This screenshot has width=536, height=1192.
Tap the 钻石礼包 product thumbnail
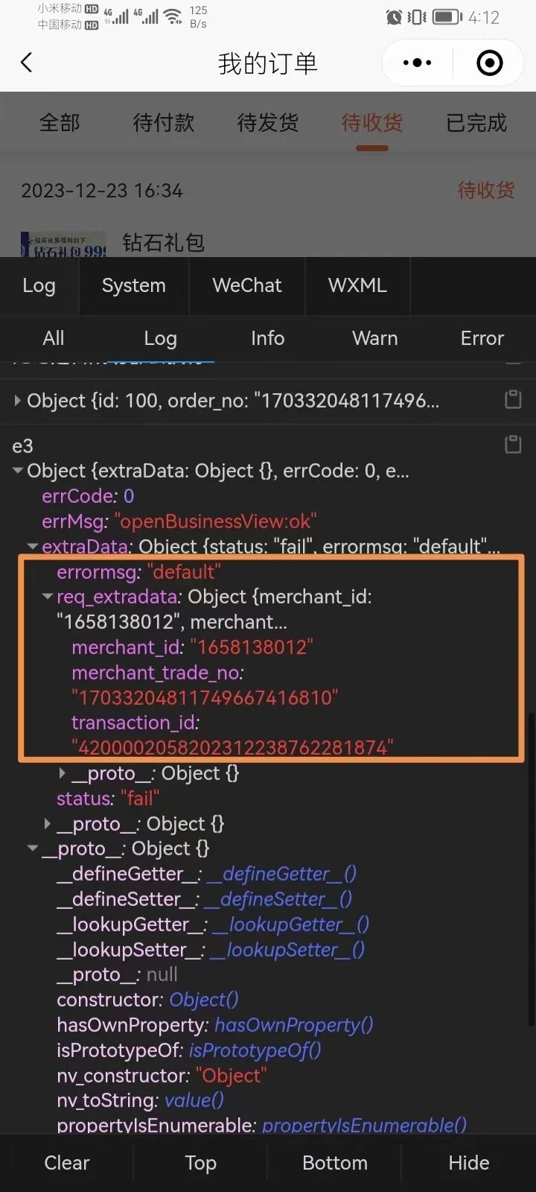tap(63, 244)
